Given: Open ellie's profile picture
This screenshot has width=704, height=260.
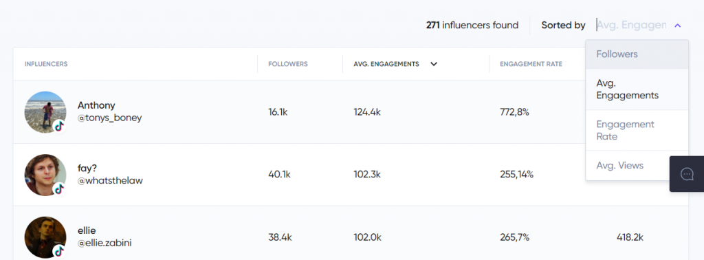Looking at the screenshot, I should [x=45, y=237].
